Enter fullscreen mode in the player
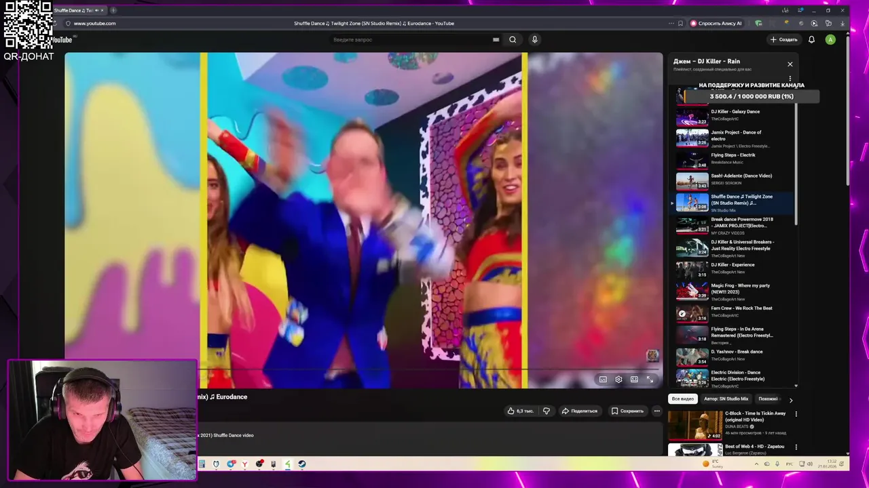869x488 pixels. [650, 380]
